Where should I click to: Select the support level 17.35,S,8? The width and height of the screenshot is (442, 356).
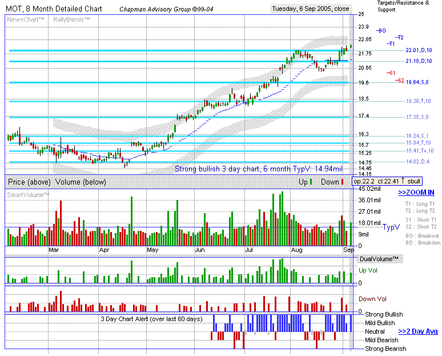coord(417,117)
